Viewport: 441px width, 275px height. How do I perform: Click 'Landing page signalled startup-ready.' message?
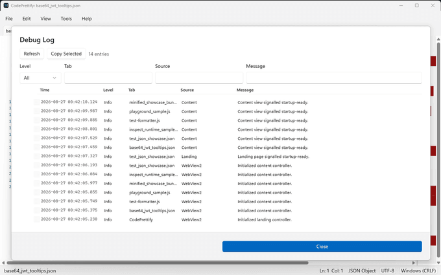[273, 157]
